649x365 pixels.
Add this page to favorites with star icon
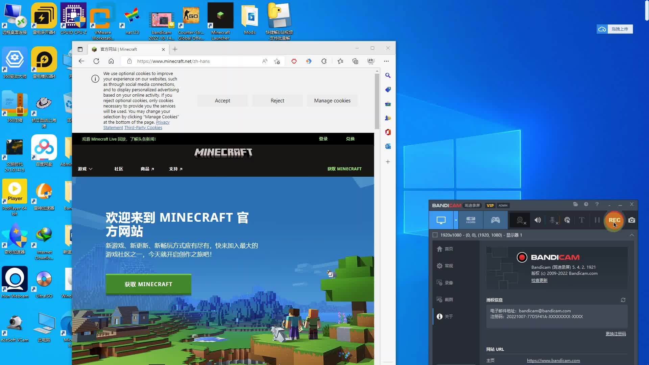(x=277, y=61)
